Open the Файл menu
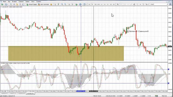The width and height of the screenshot is (173, 97). coord(5,2)
